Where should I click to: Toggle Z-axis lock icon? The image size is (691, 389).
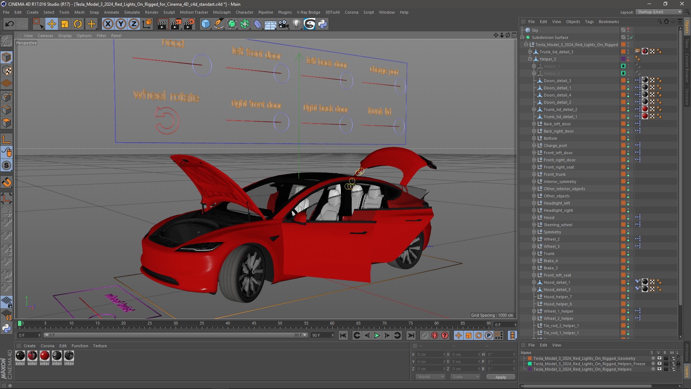click(134, 24)
